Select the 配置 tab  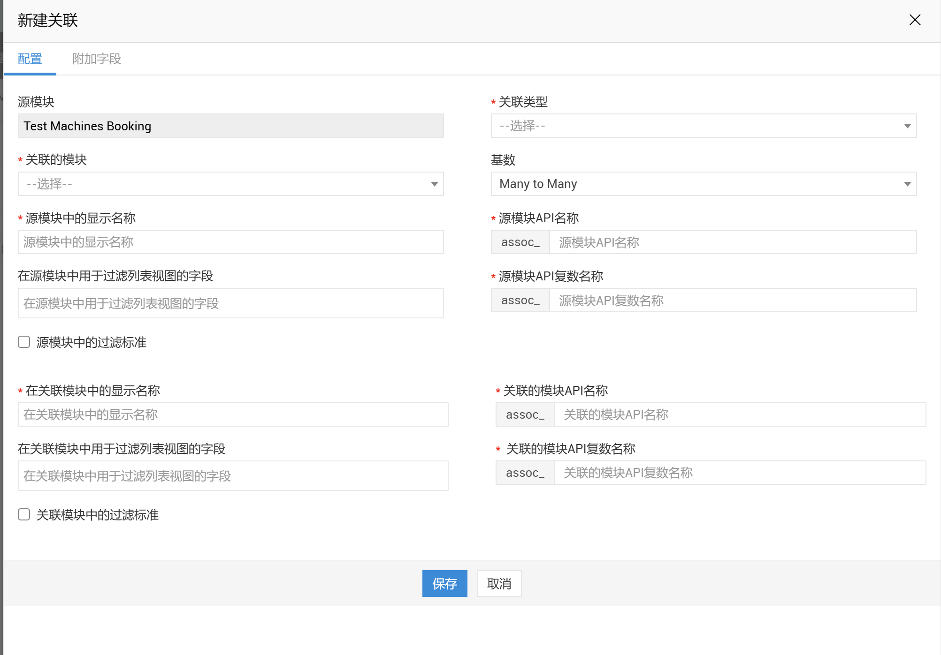pyautogui.click(x=30, y=59)
